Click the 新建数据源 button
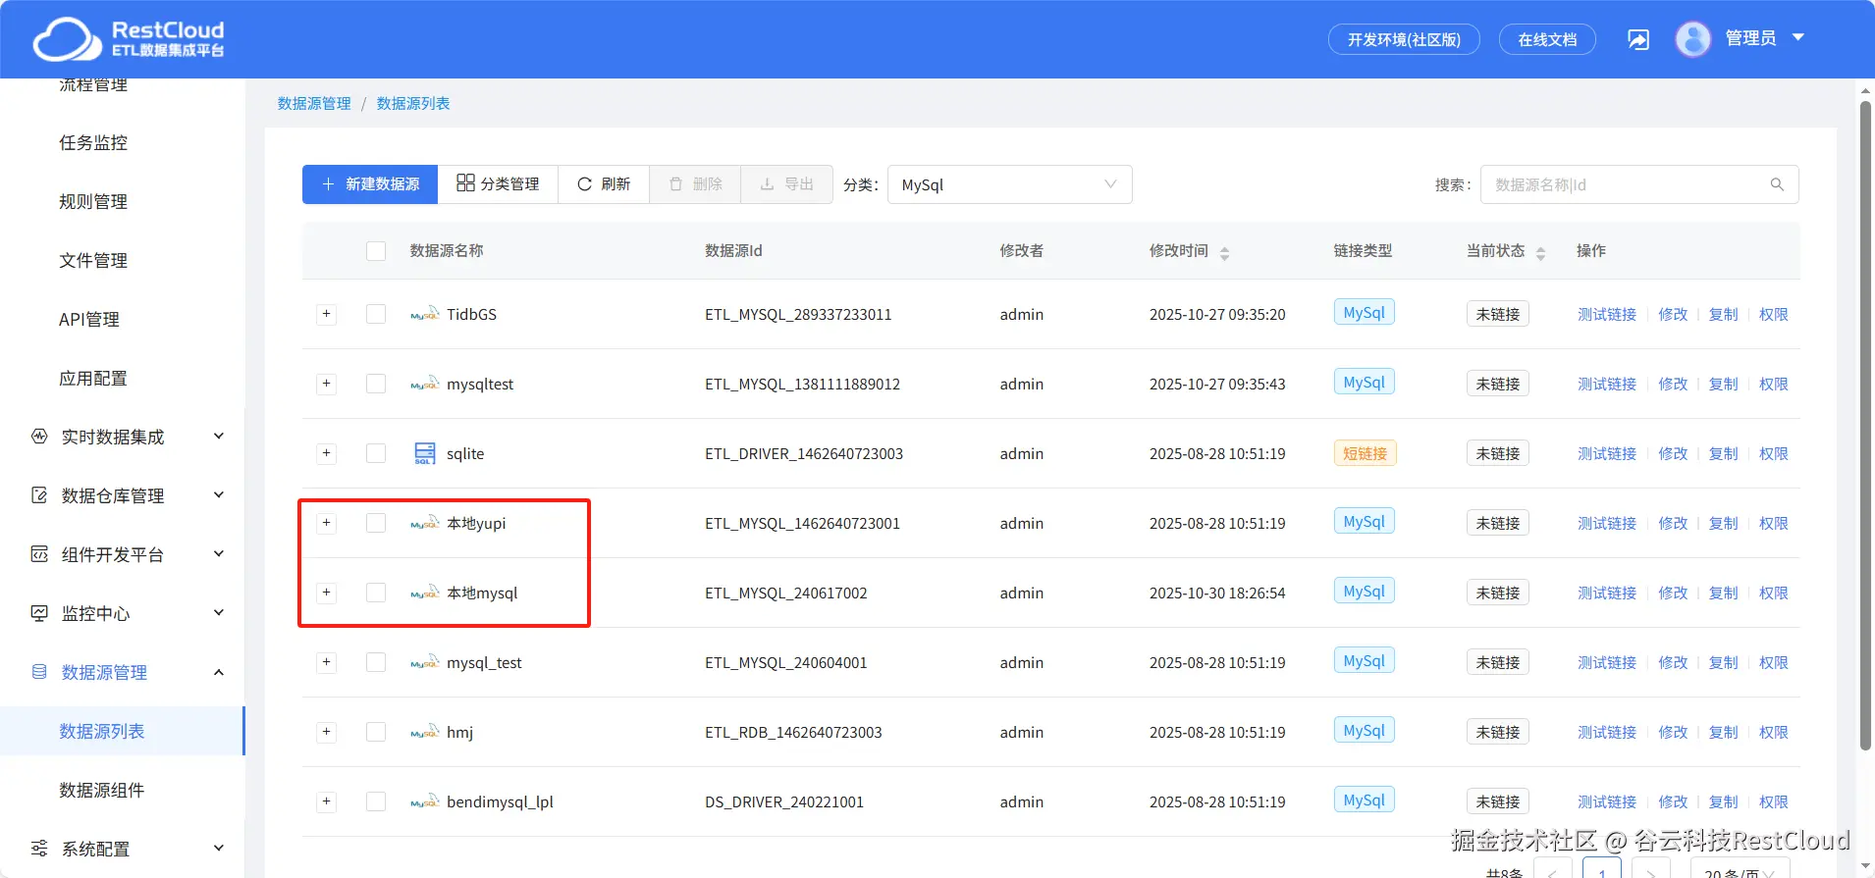 [370, 184]
